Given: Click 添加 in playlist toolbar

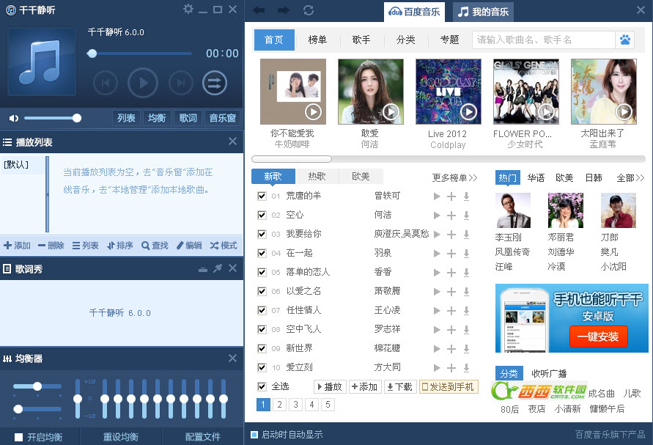Looking at the screenshot, I should point(17,246).
